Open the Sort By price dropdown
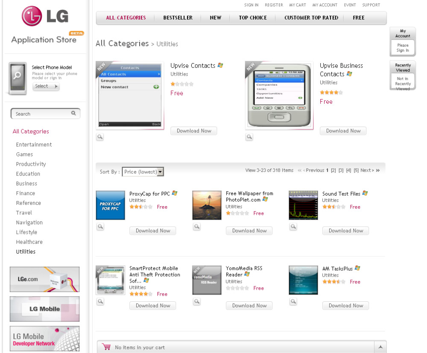This screenshot has width=427, height=353. click(143, 172)
